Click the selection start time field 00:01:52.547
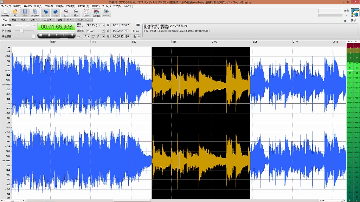The height and width of the screenshot is (202, 360). pos(121,25)
